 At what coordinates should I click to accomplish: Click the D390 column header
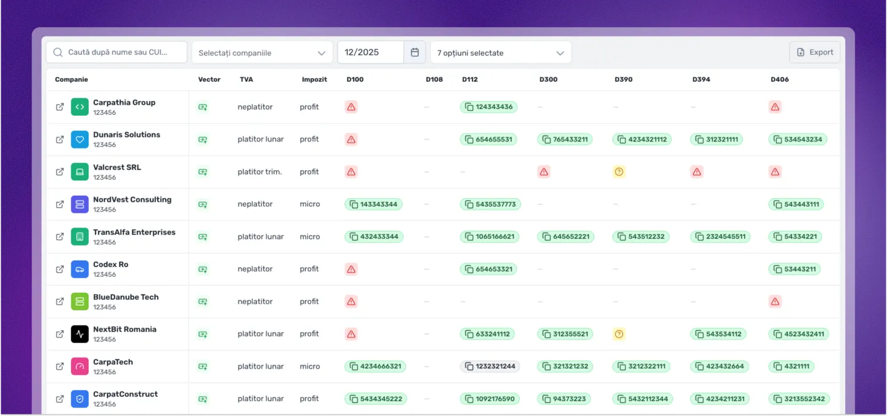(623, 79)
